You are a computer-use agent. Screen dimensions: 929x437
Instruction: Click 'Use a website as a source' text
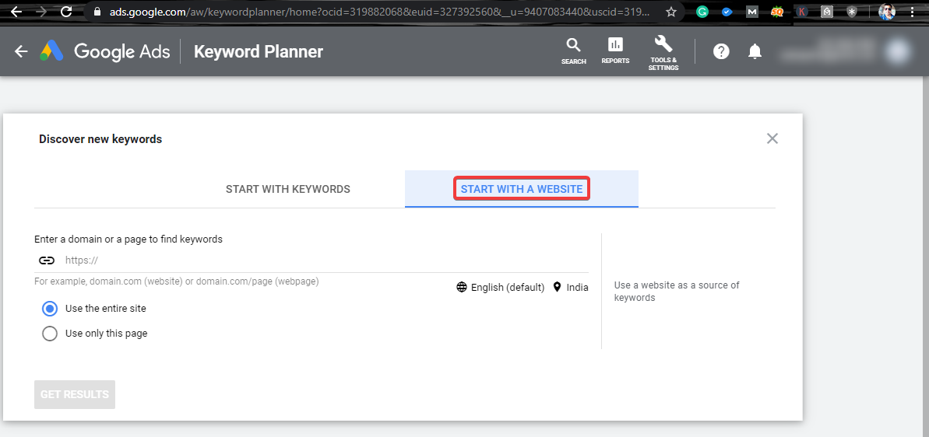[677, 291]
